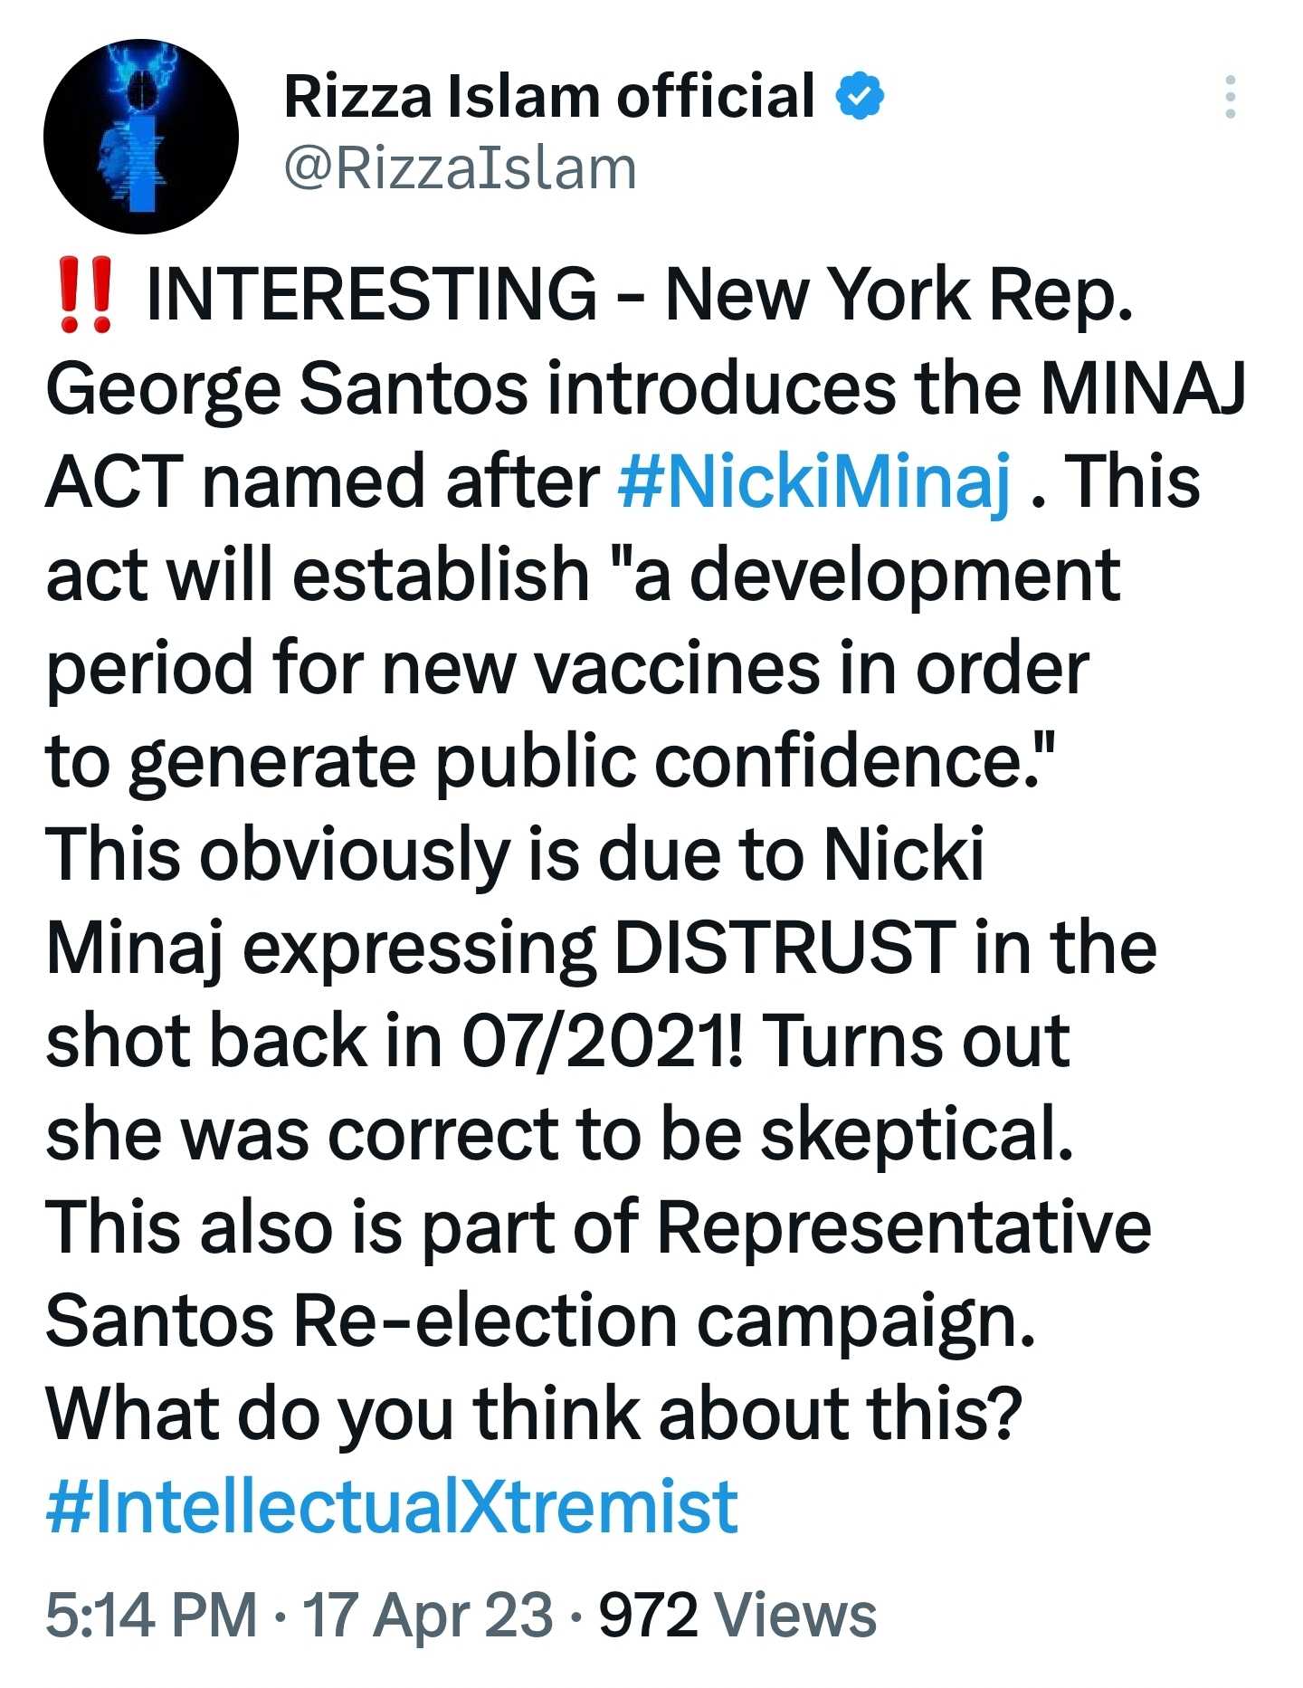Open Rizza Islam's profile avatar picture
This screenshot has height=1688, width=1303.
[x=141, y=137]
